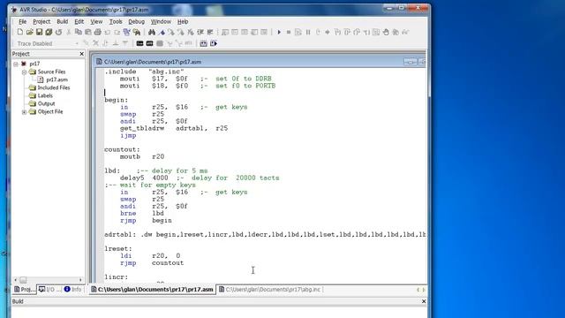Select the Output folder
The image size is (565, 318).
(46, 103)
